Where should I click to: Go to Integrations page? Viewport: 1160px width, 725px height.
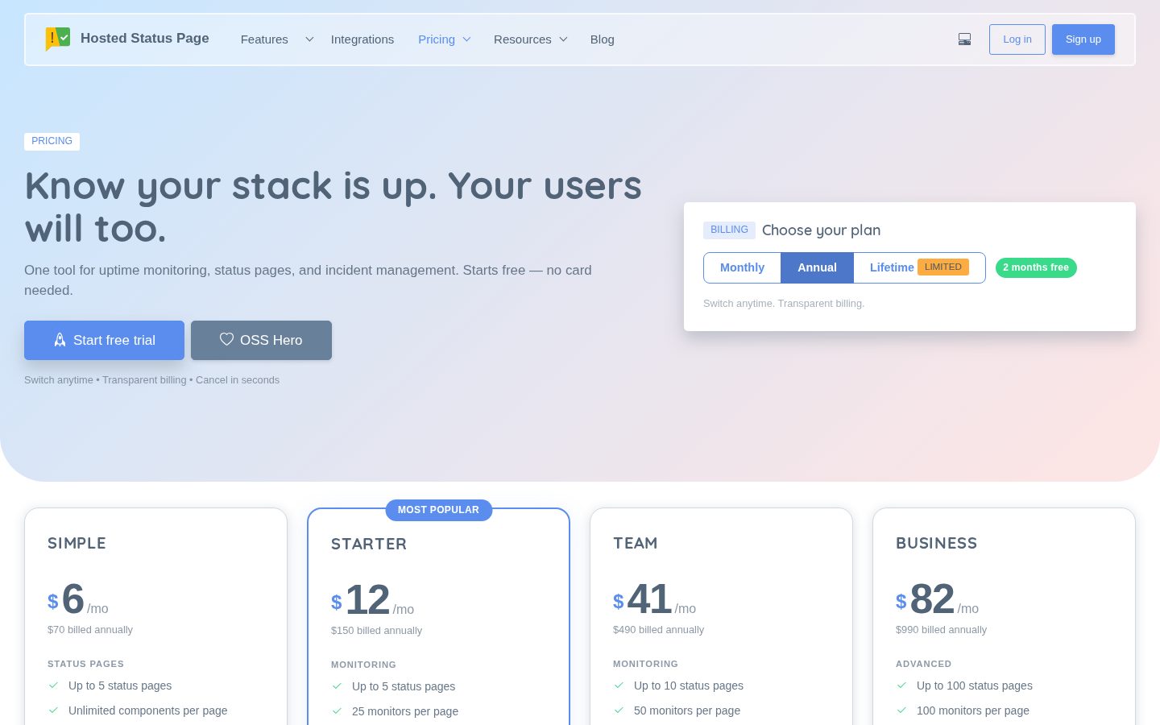tap(362, 39)
